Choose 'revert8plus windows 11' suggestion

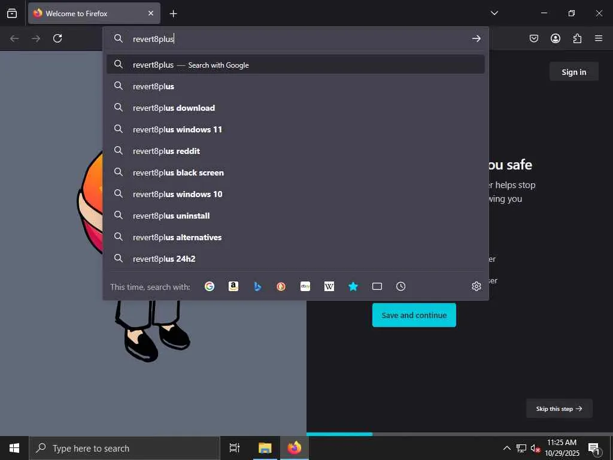(296, 129)
